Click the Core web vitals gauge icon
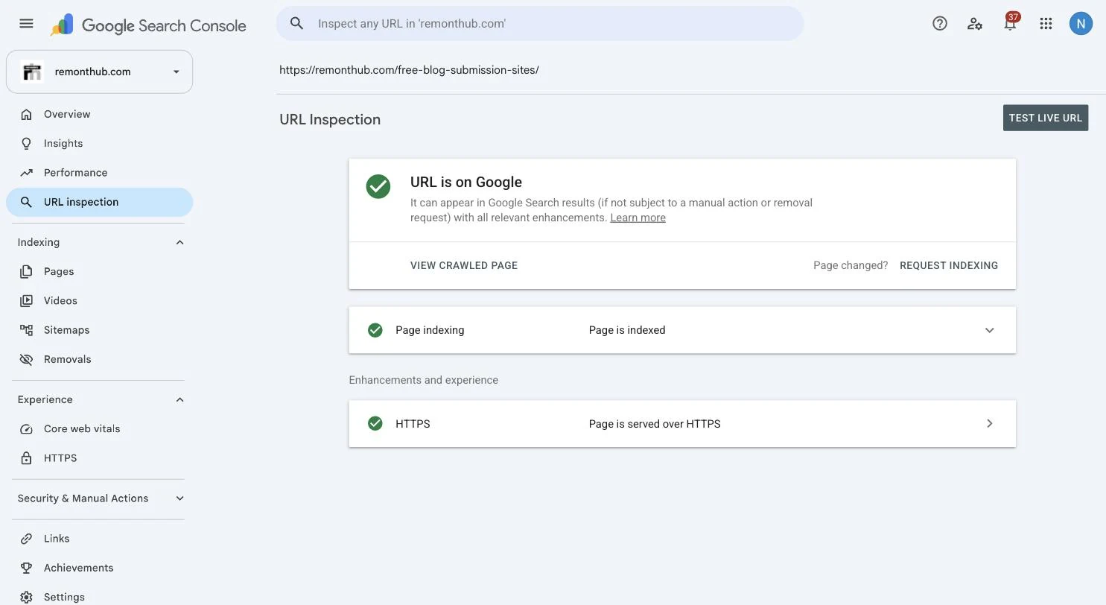This screenshot has width=1106, height=605. pos(27,428)
